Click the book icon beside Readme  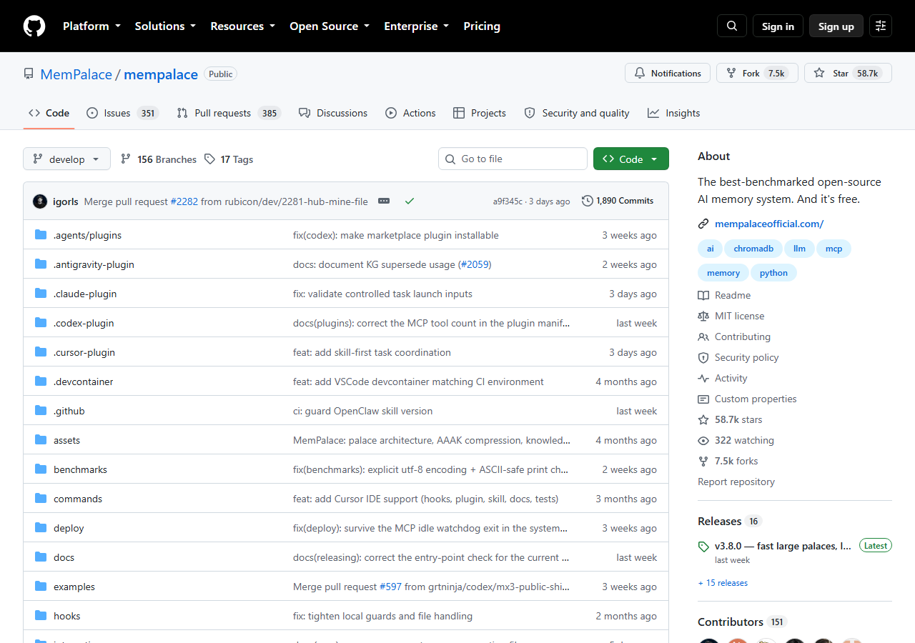click(703, 295)
